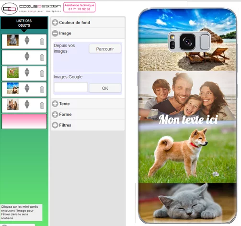The width and height of the screenshot is (241, 226).
Task: Expand the Texte section
Action: click(x=55, y=104)
